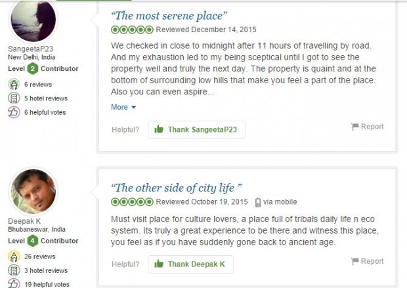Click Deepak K's helpful votes icon

pyautogui.click(x=14, y=283)
